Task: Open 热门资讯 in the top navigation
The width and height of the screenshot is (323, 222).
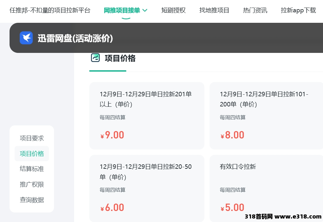Action: click(255, 10)
